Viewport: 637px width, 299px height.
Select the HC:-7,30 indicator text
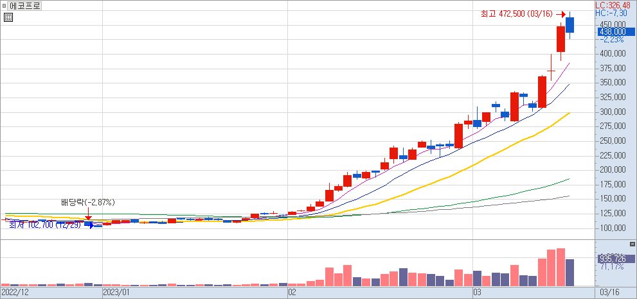point(612,13)
